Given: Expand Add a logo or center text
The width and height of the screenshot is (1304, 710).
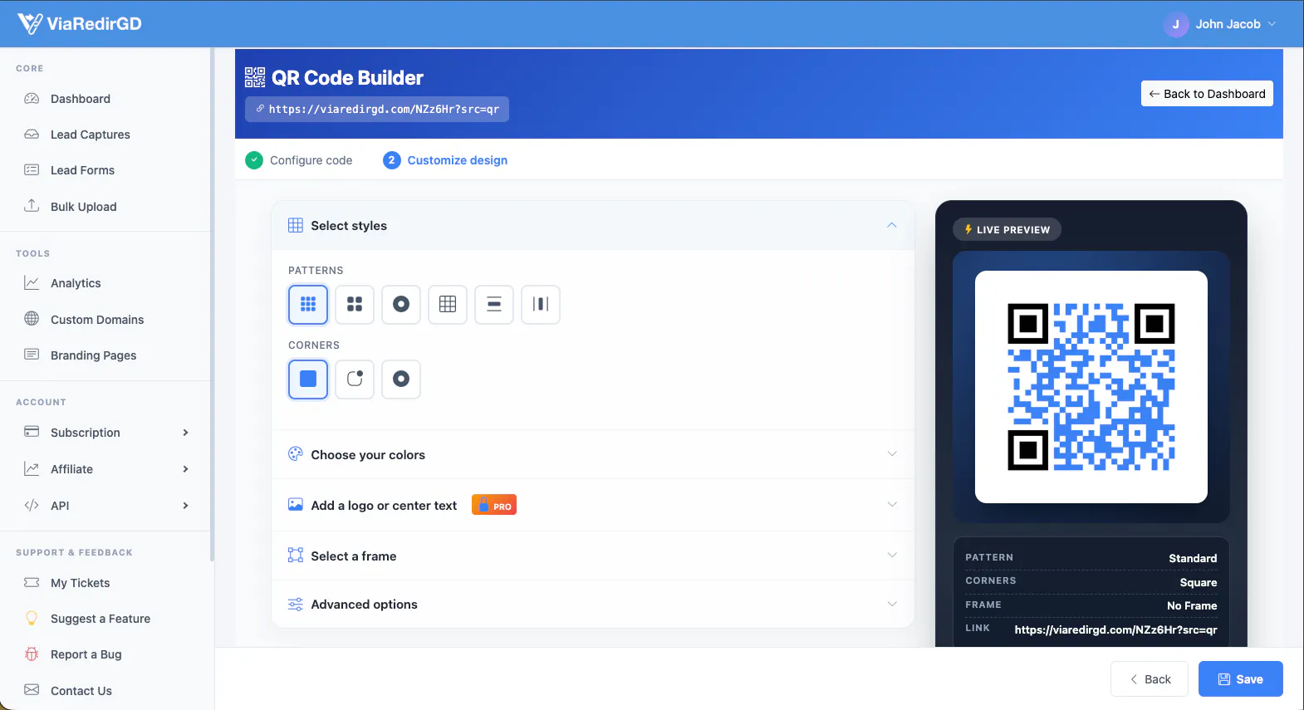Looking at the screenshot, I should pyautogui.click(x=593, y=505).
